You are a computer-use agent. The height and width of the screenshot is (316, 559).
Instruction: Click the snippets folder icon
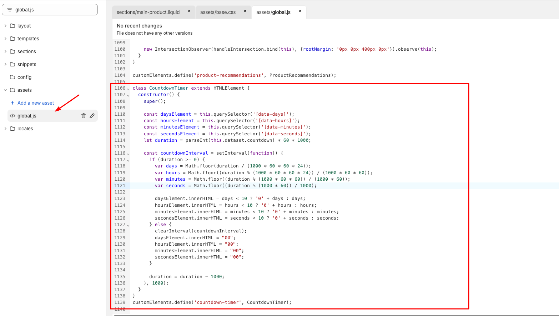[12, 64]
